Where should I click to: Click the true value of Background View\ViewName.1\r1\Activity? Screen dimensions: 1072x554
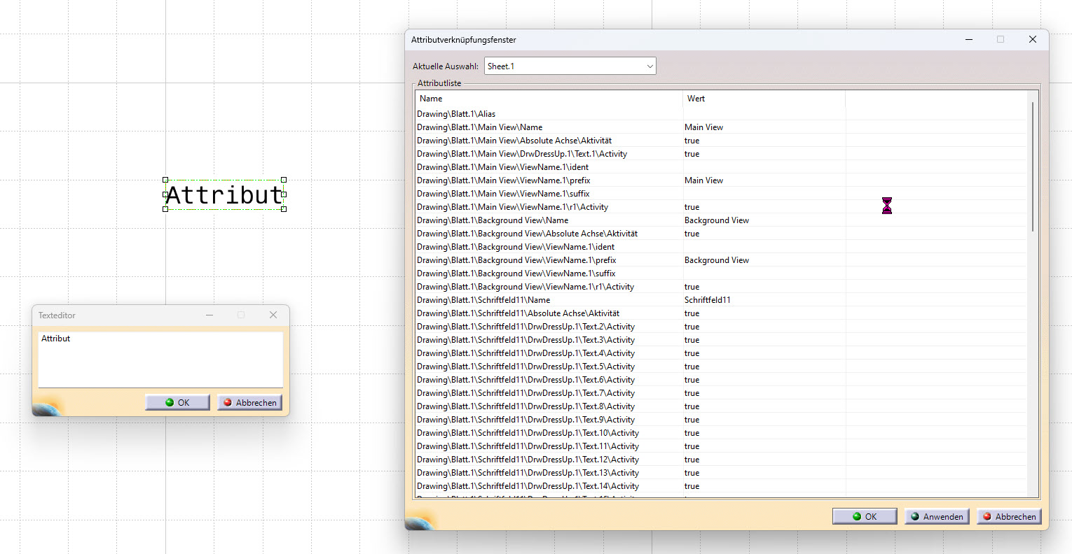692,287
